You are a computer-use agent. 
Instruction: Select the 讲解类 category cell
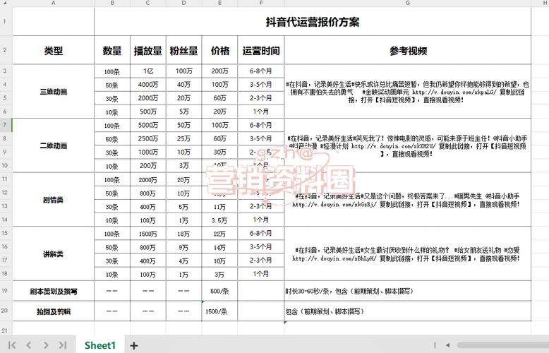[53, 253]
